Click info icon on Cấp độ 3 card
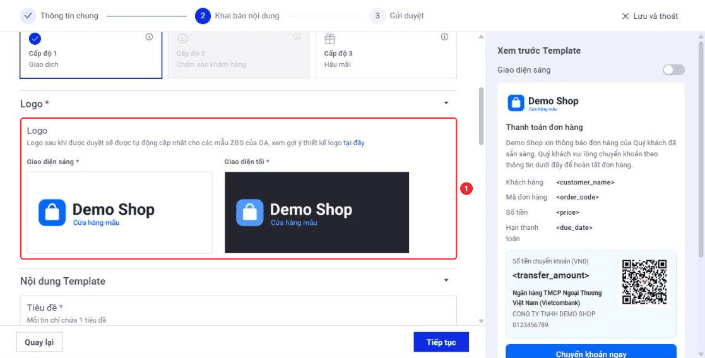The image size is (705, 358). 445,37
